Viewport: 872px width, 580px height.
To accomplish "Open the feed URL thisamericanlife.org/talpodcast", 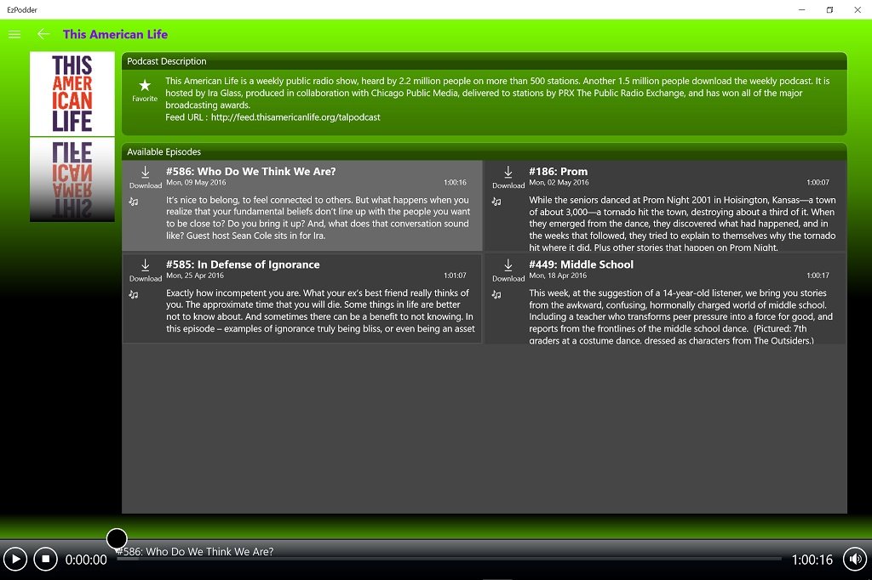I will 295,117.
